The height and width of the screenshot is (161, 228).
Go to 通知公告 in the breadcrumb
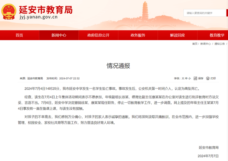[219, 44]
